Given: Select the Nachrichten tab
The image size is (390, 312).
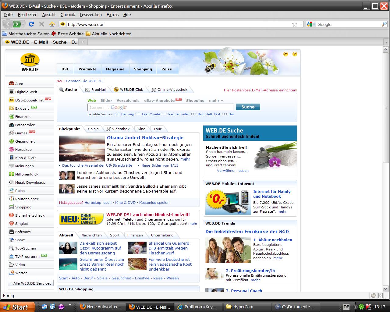Looking at the screenshot, I should pos(91,235).
